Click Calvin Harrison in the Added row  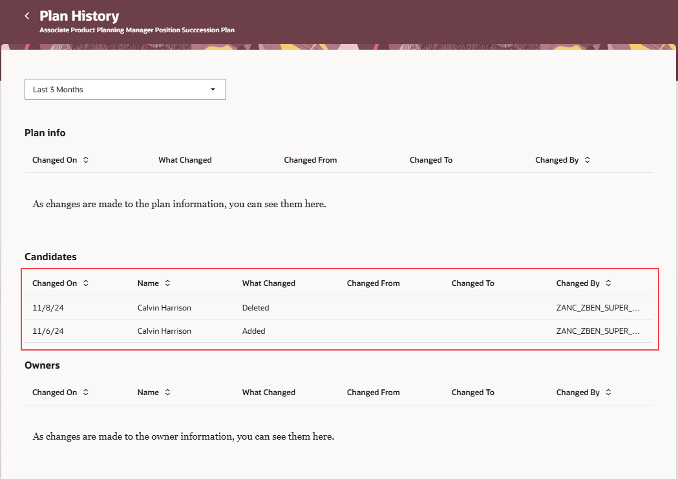(164, 331)
